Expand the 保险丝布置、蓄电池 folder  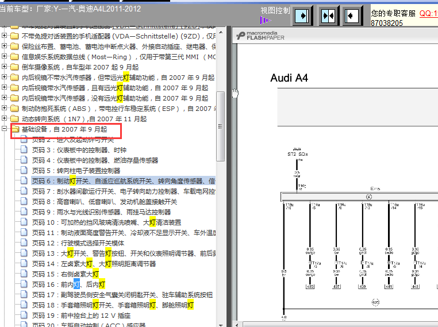pyautogui.click(x=5, y=47)
